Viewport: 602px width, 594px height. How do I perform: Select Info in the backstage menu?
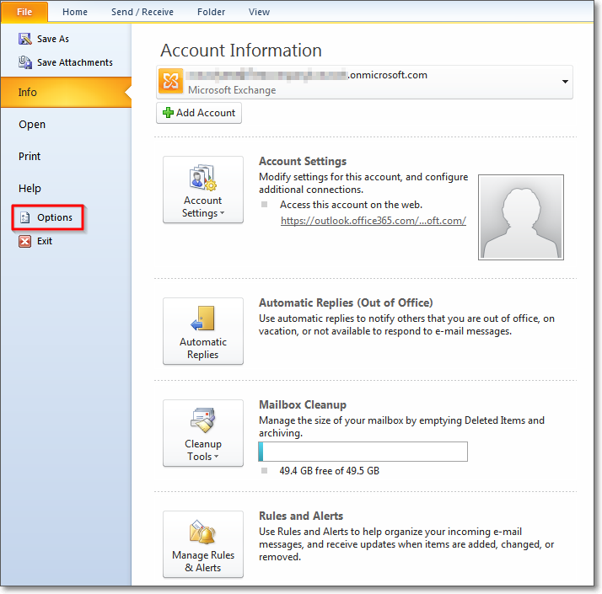[x=66, y=92]
